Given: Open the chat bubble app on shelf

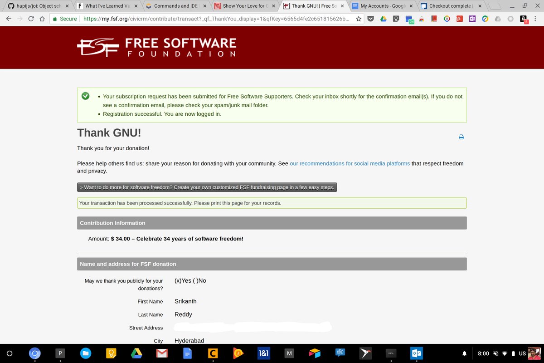Looking at the screenshot, I should 340,353.
